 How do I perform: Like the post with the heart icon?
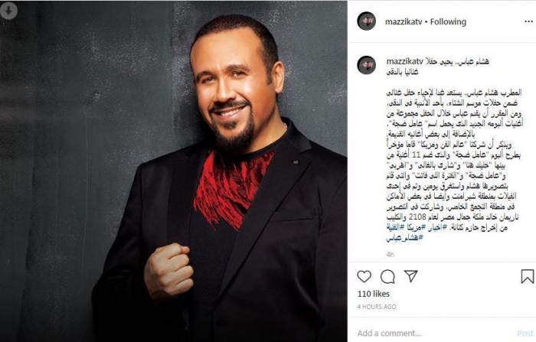point(364,276)
